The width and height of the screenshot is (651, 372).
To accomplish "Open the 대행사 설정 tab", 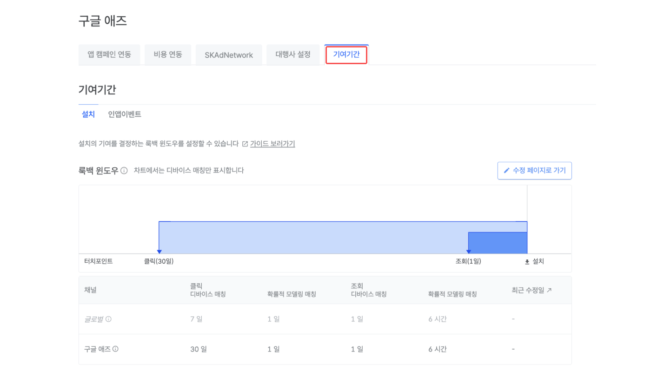I will tap(293, 54).
